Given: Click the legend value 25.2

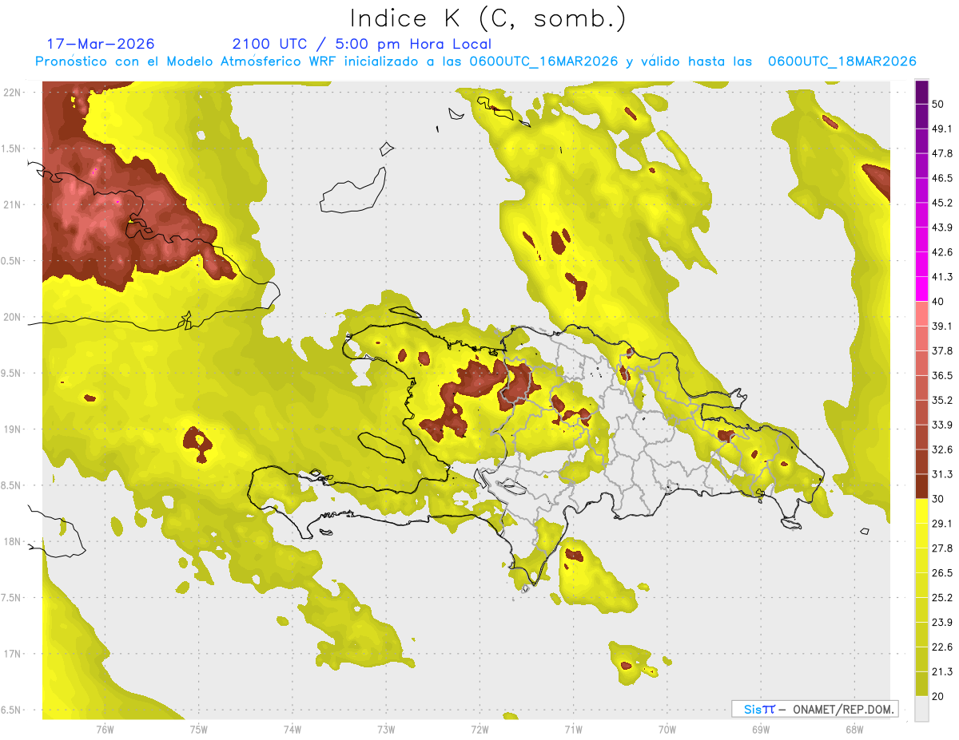Looking at the screenshot, I should click(941, 598).
